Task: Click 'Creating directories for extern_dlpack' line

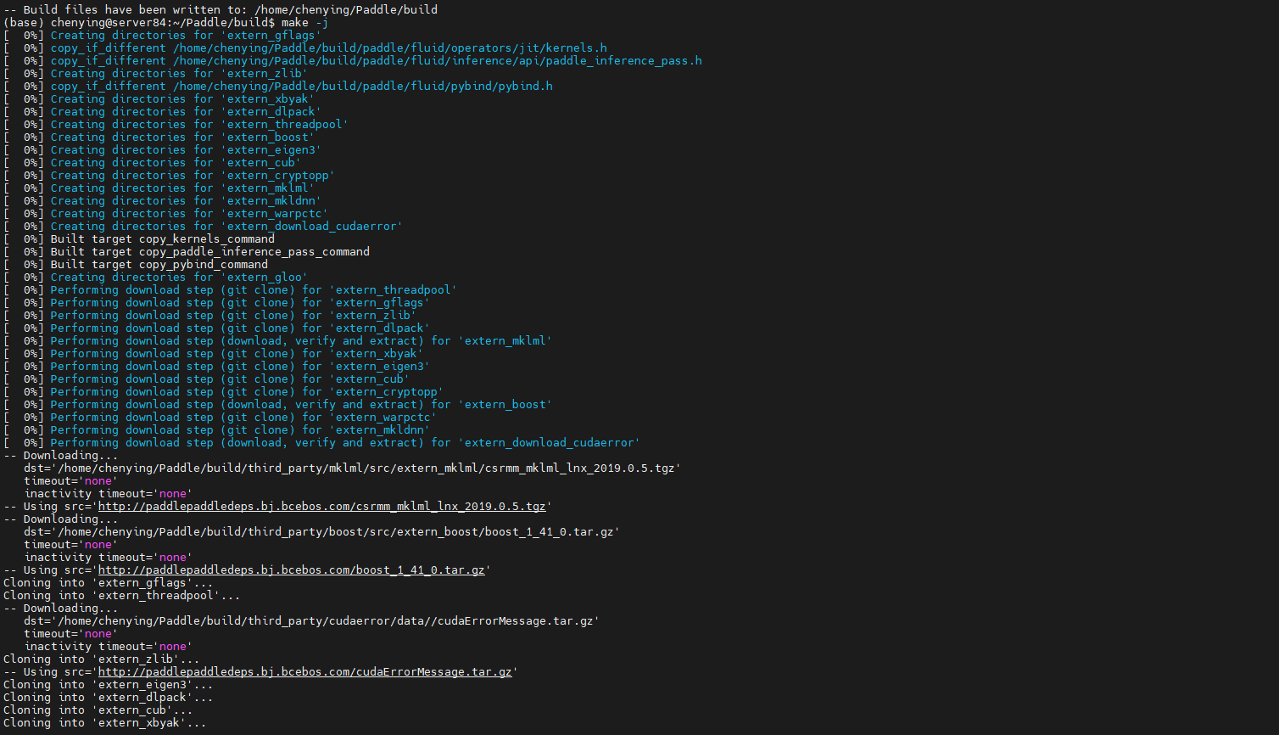Action: 163,111
